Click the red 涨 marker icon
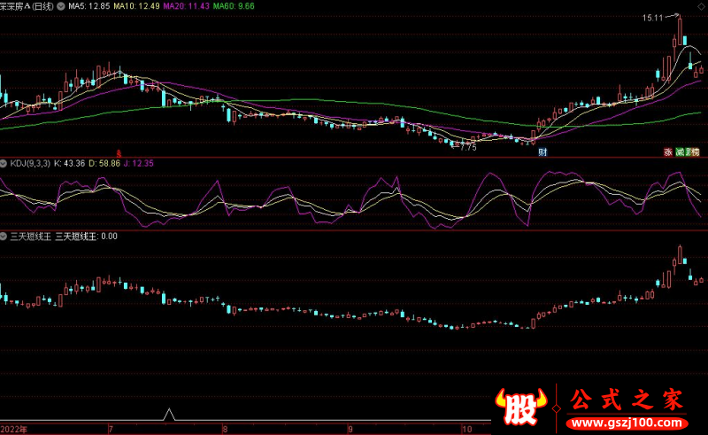Viewport: 708px width, 435px height. pos(668,152)
